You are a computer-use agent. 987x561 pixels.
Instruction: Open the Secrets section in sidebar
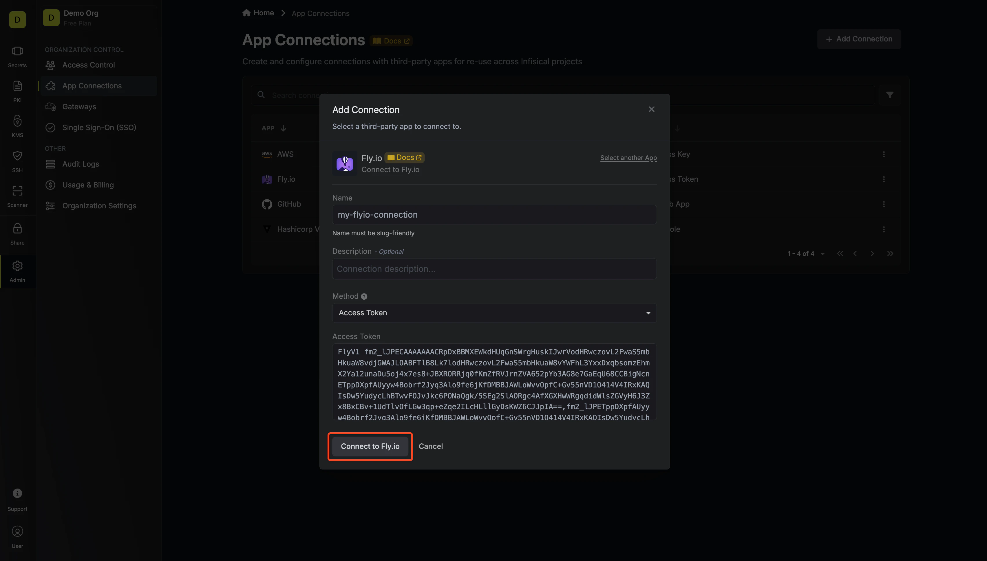[x=17, y=57]
